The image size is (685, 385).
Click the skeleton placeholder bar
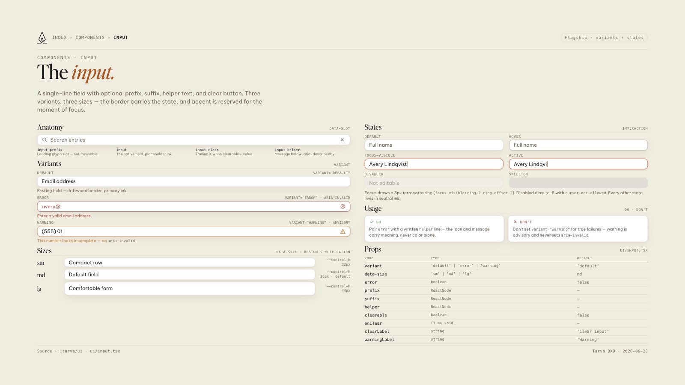578,183
